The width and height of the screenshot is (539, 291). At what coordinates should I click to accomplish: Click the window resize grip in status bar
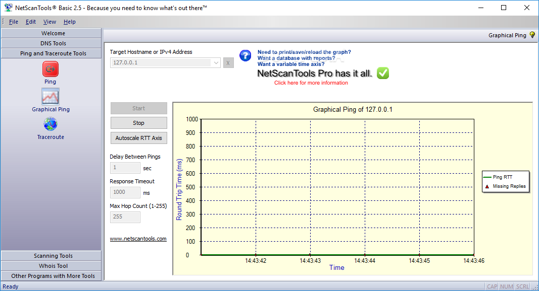(535, 287)
